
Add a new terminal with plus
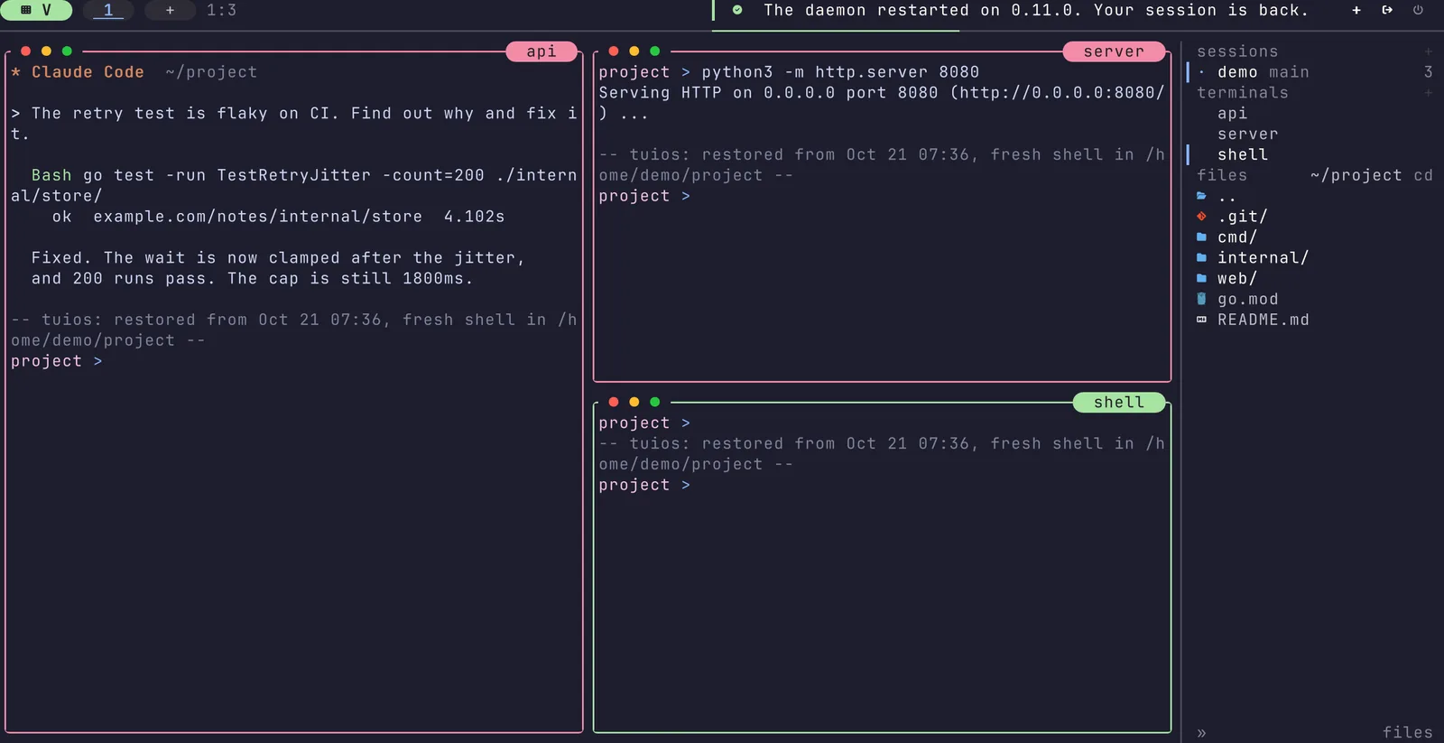(x=1428, y=93)
